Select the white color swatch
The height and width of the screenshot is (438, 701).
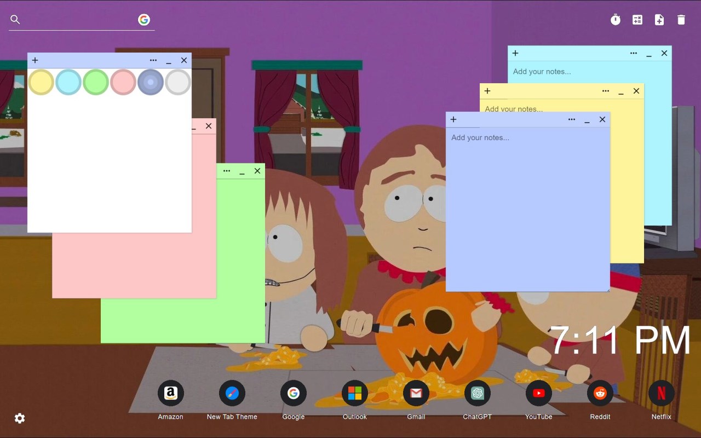pyautogui.click(x=178, y=82)
